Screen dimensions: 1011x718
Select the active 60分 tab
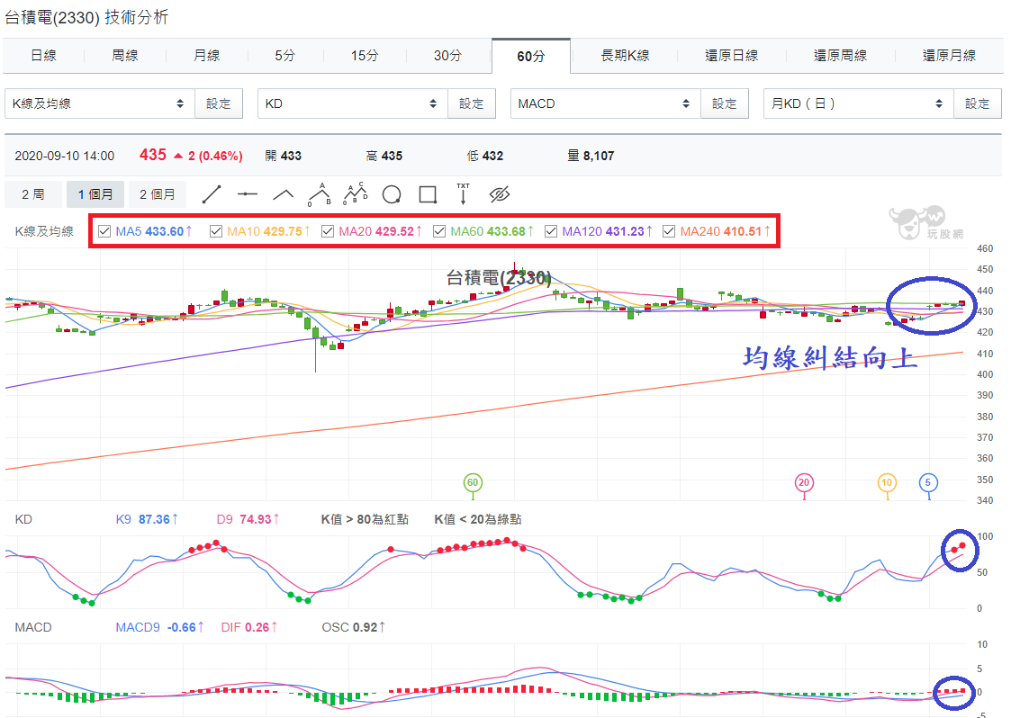[x=530, y=56]
